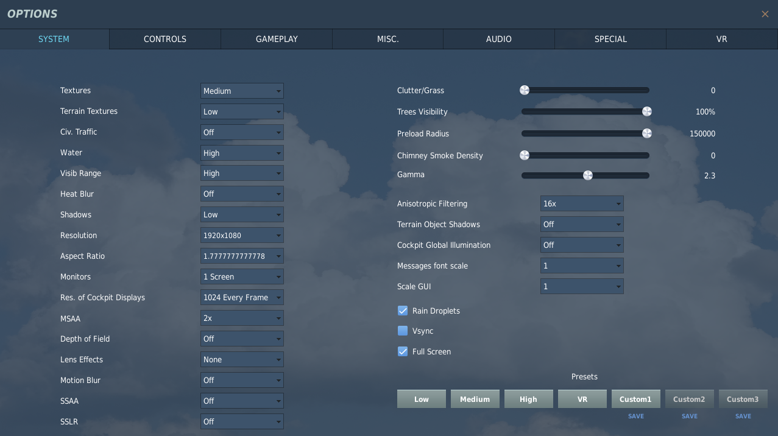This screenshot has height=436, width=778.
Task: Apply the High graphics preset
Action: [x=529, y=399]
